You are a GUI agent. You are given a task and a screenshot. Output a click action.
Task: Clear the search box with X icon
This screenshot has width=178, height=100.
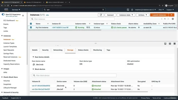(103, 10)
